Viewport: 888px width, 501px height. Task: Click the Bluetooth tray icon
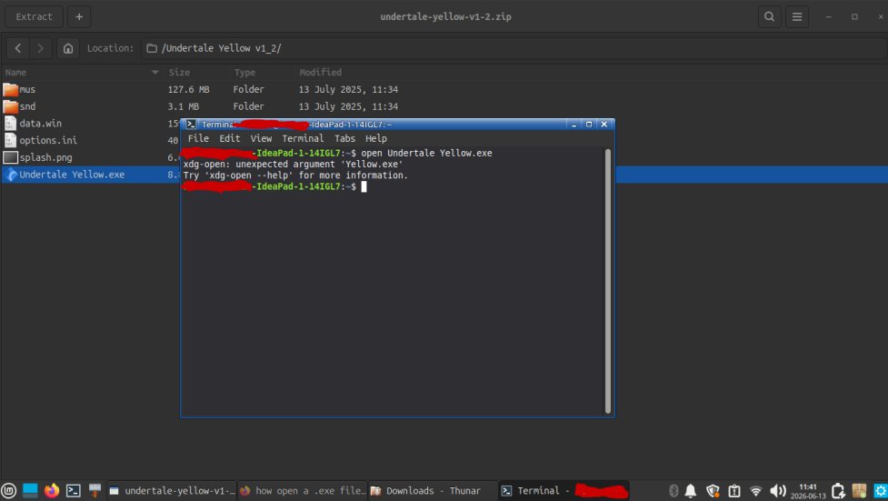point(673,491)
